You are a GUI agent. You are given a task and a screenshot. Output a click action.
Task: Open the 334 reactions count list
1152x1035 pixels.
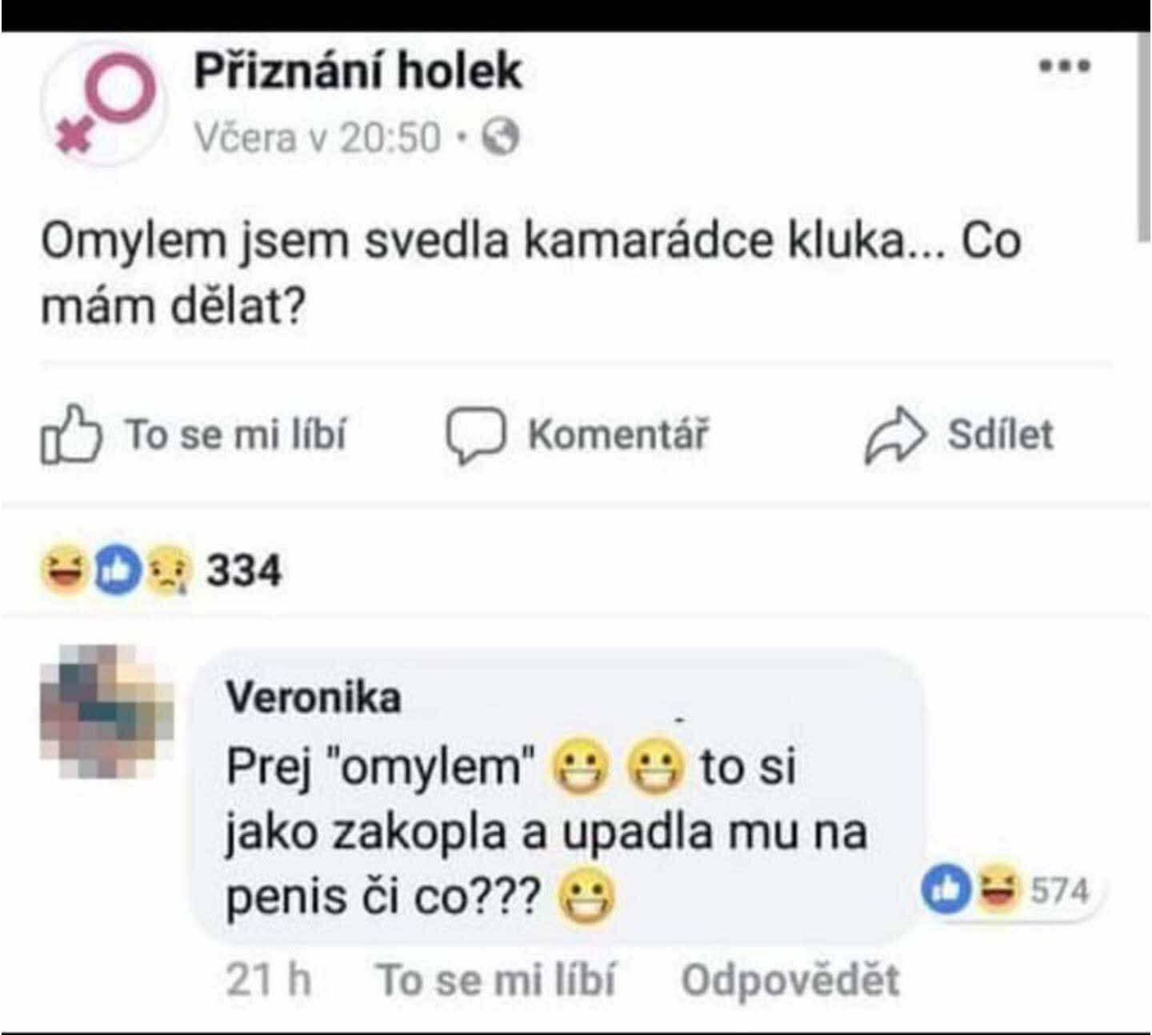pyautogui.click(x=244, y=571)
